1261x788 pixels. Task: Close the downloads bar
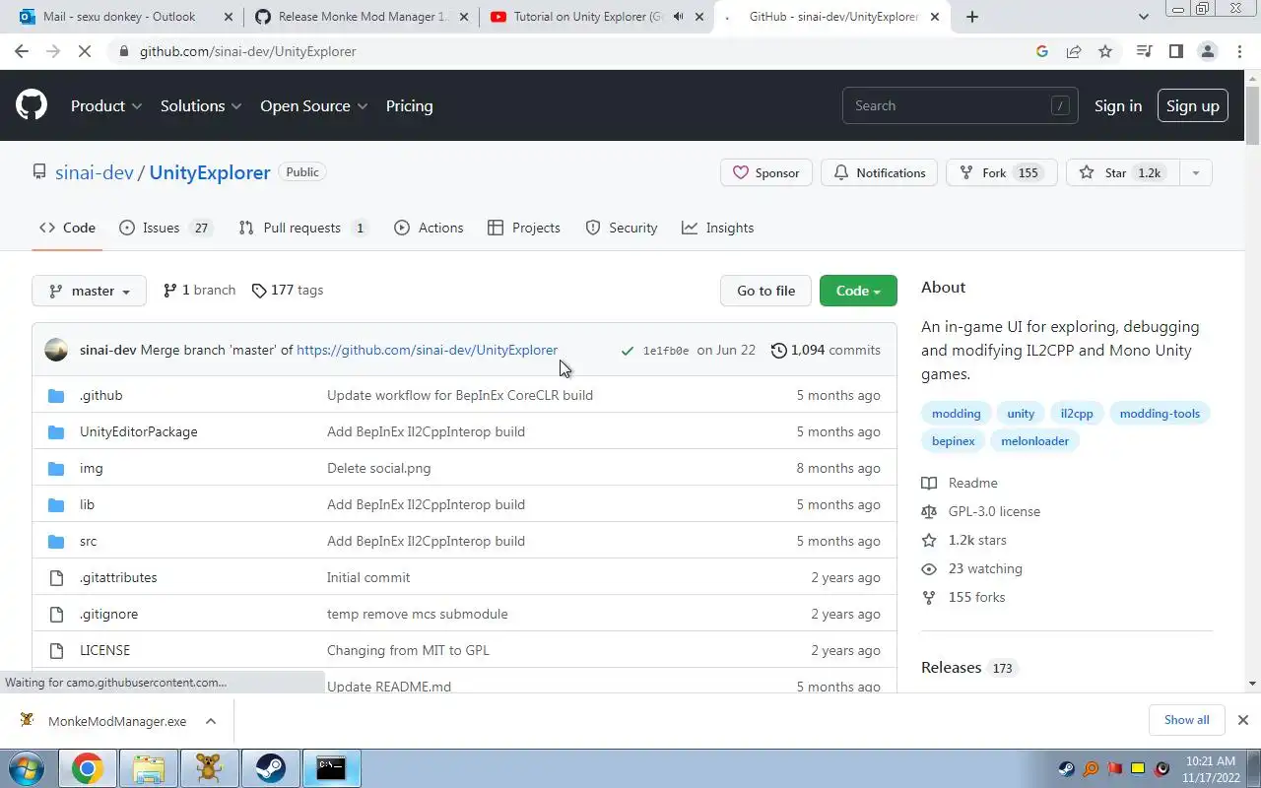(x=1242, y=720)
